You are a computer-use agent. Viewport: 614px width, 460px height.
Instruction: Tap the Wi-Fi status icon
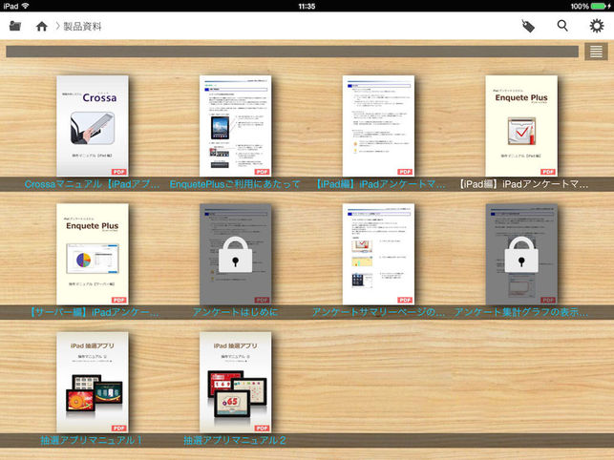26,6
